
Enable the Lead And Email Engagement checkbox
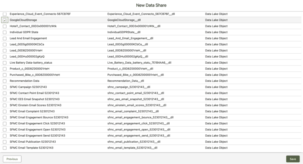point(5,38)
